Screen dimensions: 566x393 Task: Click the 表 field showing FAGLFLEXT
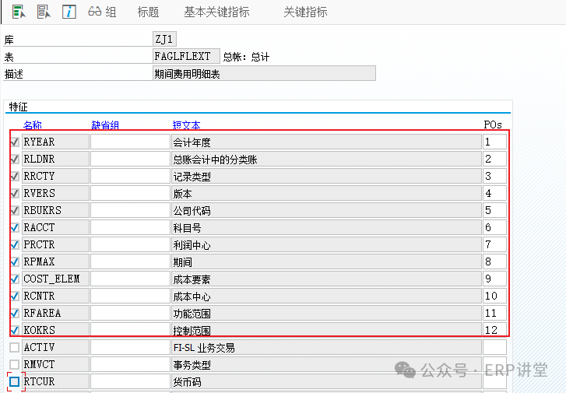(x=186, y=56)
